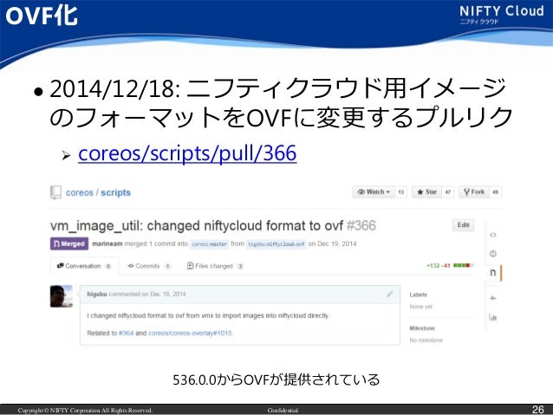Viewport: 553px width, 415px height.
Task: Open the coreos owner link
Action: click(x=80, y=192)
